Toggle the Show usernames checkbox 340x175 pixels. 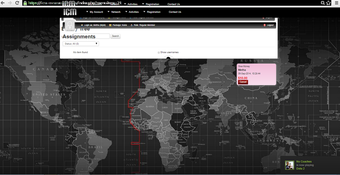pyautogui.click(x=159, y=53)
